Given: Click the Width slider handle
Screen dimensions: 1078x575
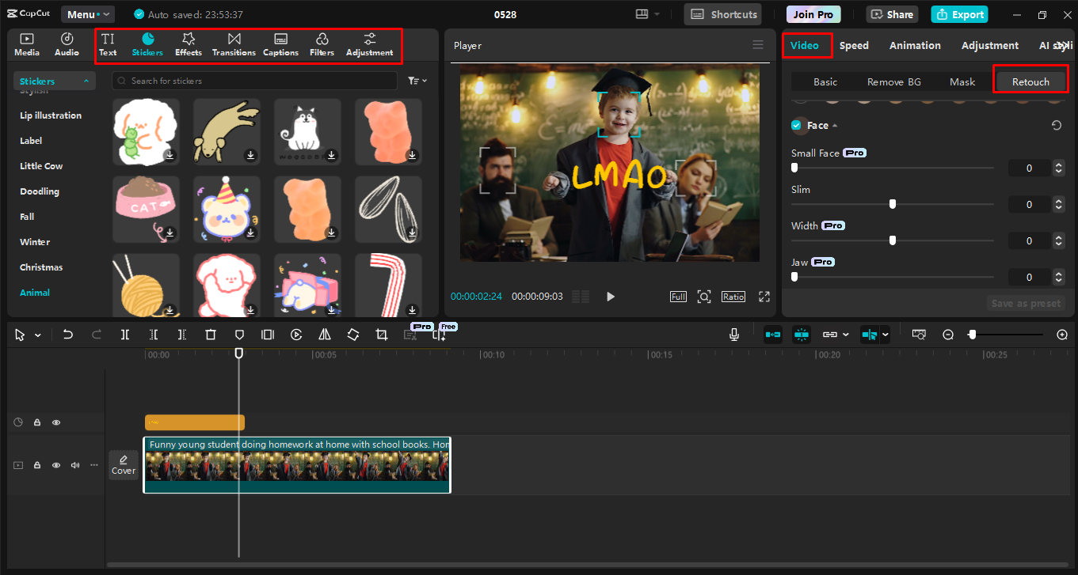Looking at the screenshot, I should (893, 240).
